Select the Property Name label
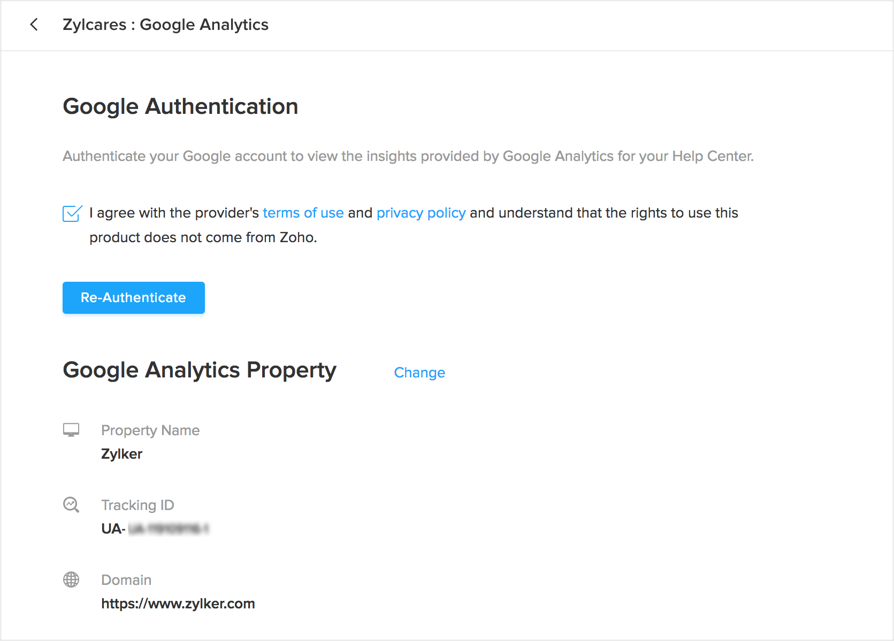The image size is (894, 641). click(150, 430)
